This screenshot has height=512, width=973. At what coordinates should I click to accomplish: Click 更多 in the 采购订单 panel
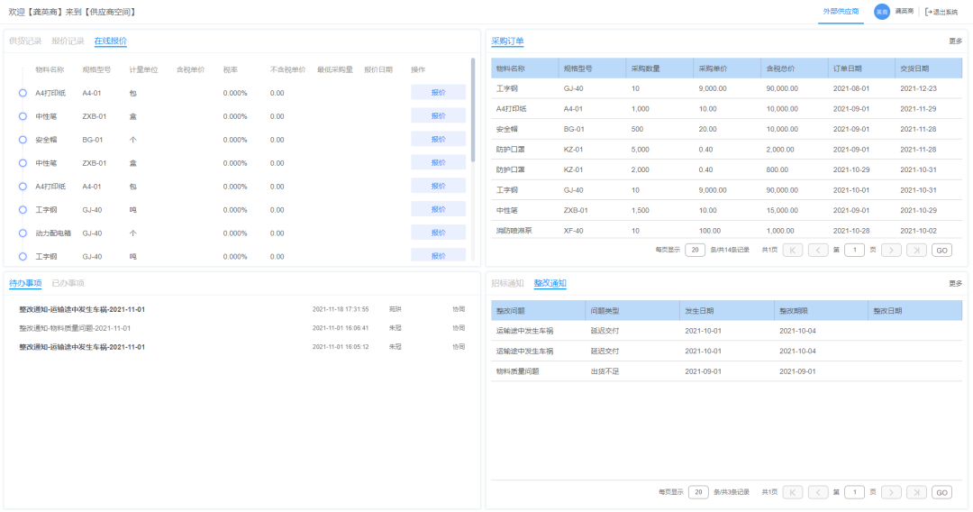click(955, 41)
